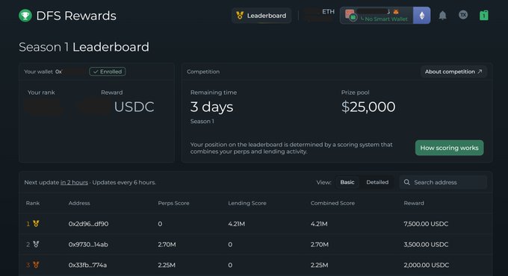
Task: Click the Enrolled status badge
Action: pyautogui.click(x=108, y=72)
